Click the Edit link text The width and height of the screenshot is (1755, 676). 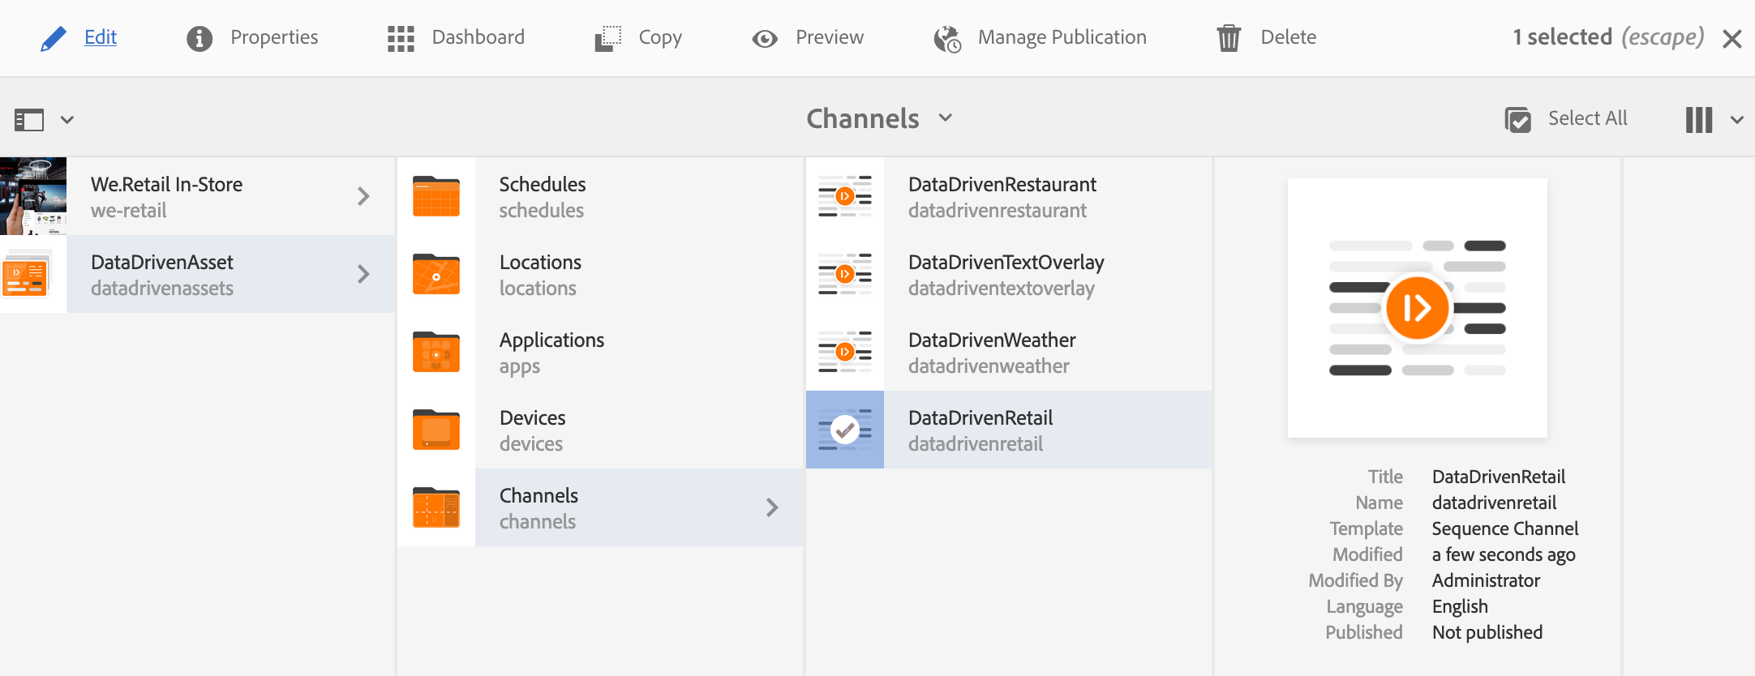[x=101, y=37]
